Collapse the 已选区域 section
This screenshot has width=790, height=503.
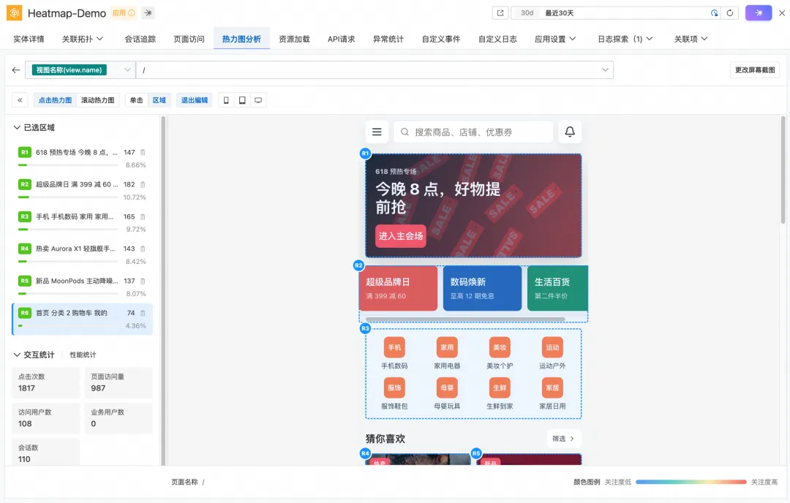17,128
